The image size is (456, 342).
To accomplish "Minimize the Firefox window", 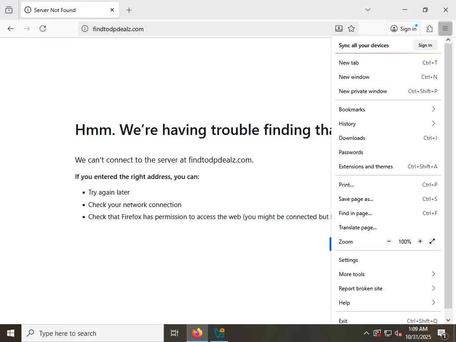I will (x=405, y=10).
